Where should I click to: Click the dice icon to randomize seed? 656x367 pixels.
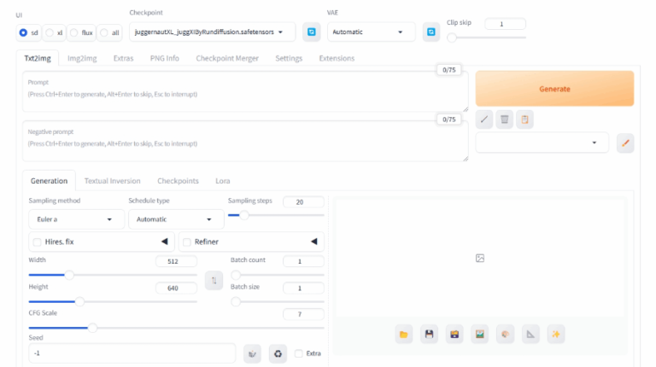pyautogui.click(x=252, y=353)
